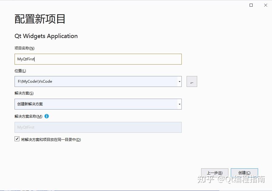Select the Qt Widgets Application heading text
The height and width of the screenshot is (191, 272).
pyautogui.click(x=46, y=36)
